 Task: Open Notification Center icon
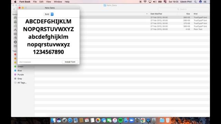pos(205,2)
